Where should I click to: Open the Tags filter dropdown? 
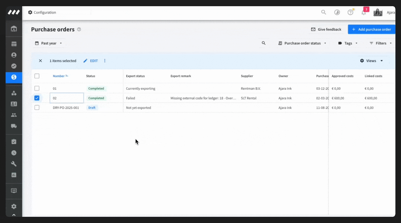pyautogui.click(x=348, y=43)
